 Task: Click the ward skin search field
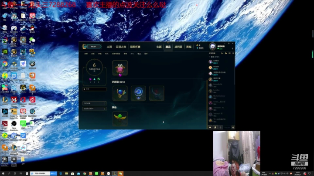pos(94,89)
